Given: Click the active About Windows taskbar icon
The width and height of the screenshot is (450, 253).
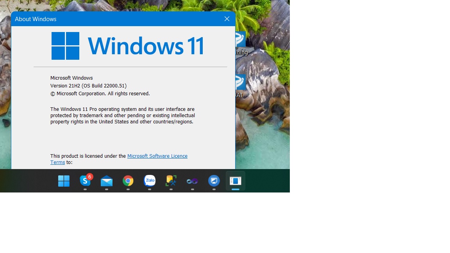Looking at the screenshot, I should (x=235, y=181).
